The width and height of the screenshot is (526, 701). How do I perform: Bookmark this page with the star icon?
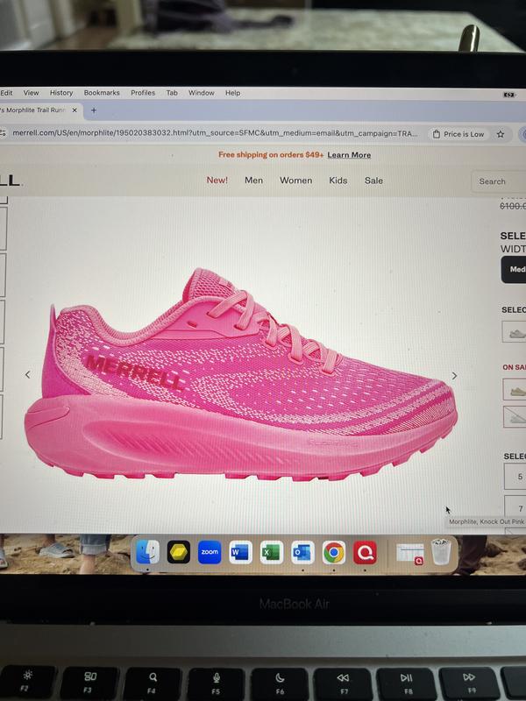[501, 134]
